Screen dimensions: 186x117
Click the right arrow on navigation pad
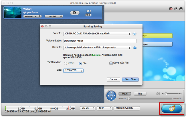point(114,96)
